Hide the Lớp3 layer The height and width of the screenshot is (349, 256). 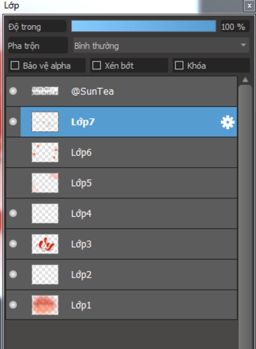[x=13, y=244]
